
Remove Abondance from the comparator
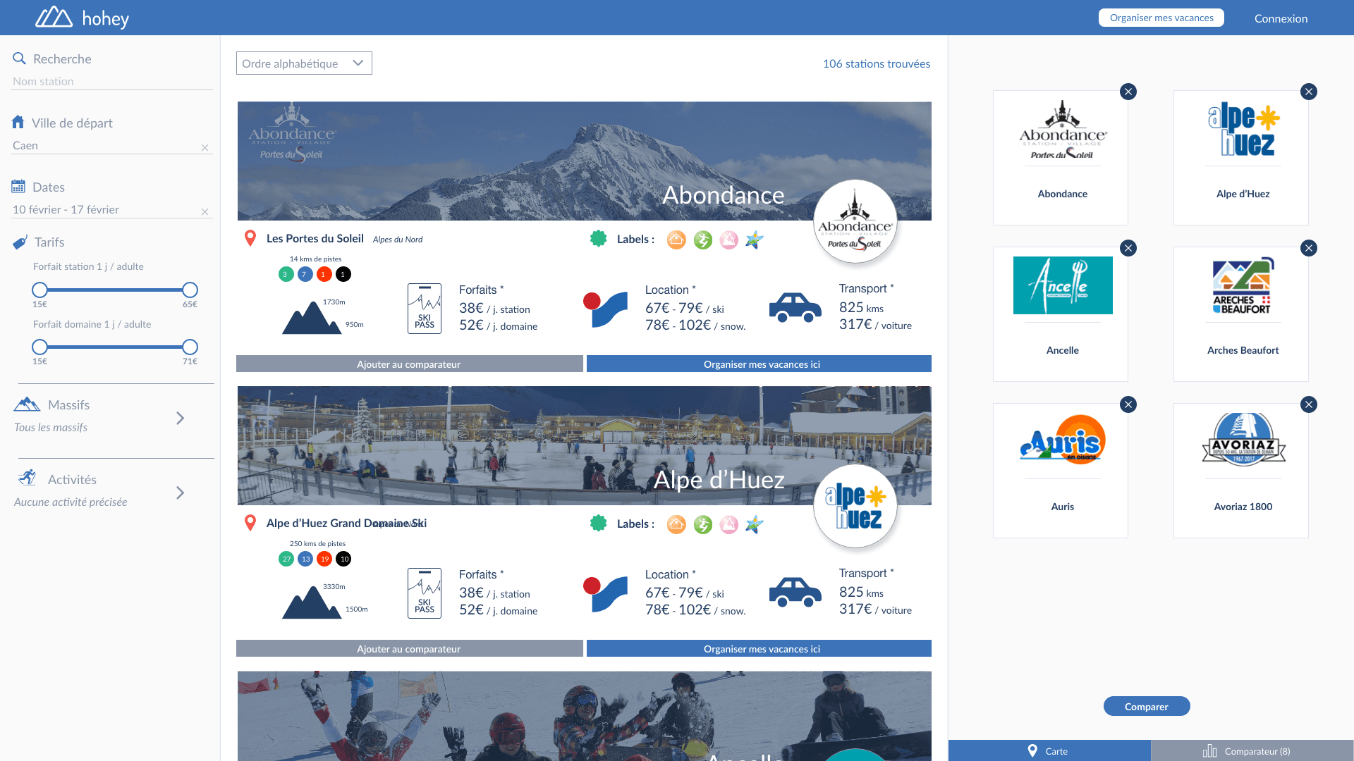tap(1128, 92)
